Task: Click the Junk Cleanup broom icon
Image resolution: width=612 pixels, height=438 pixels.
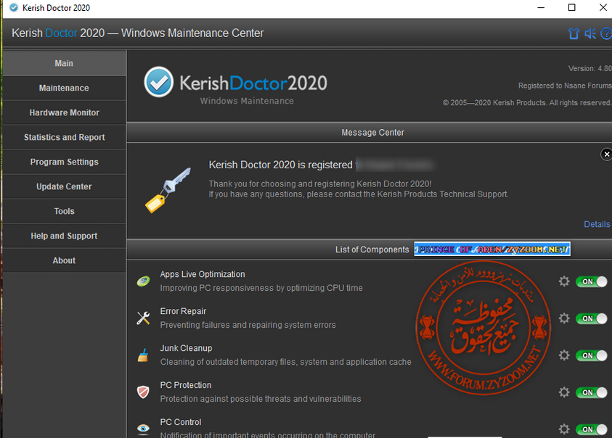Action: pos(143,355)
